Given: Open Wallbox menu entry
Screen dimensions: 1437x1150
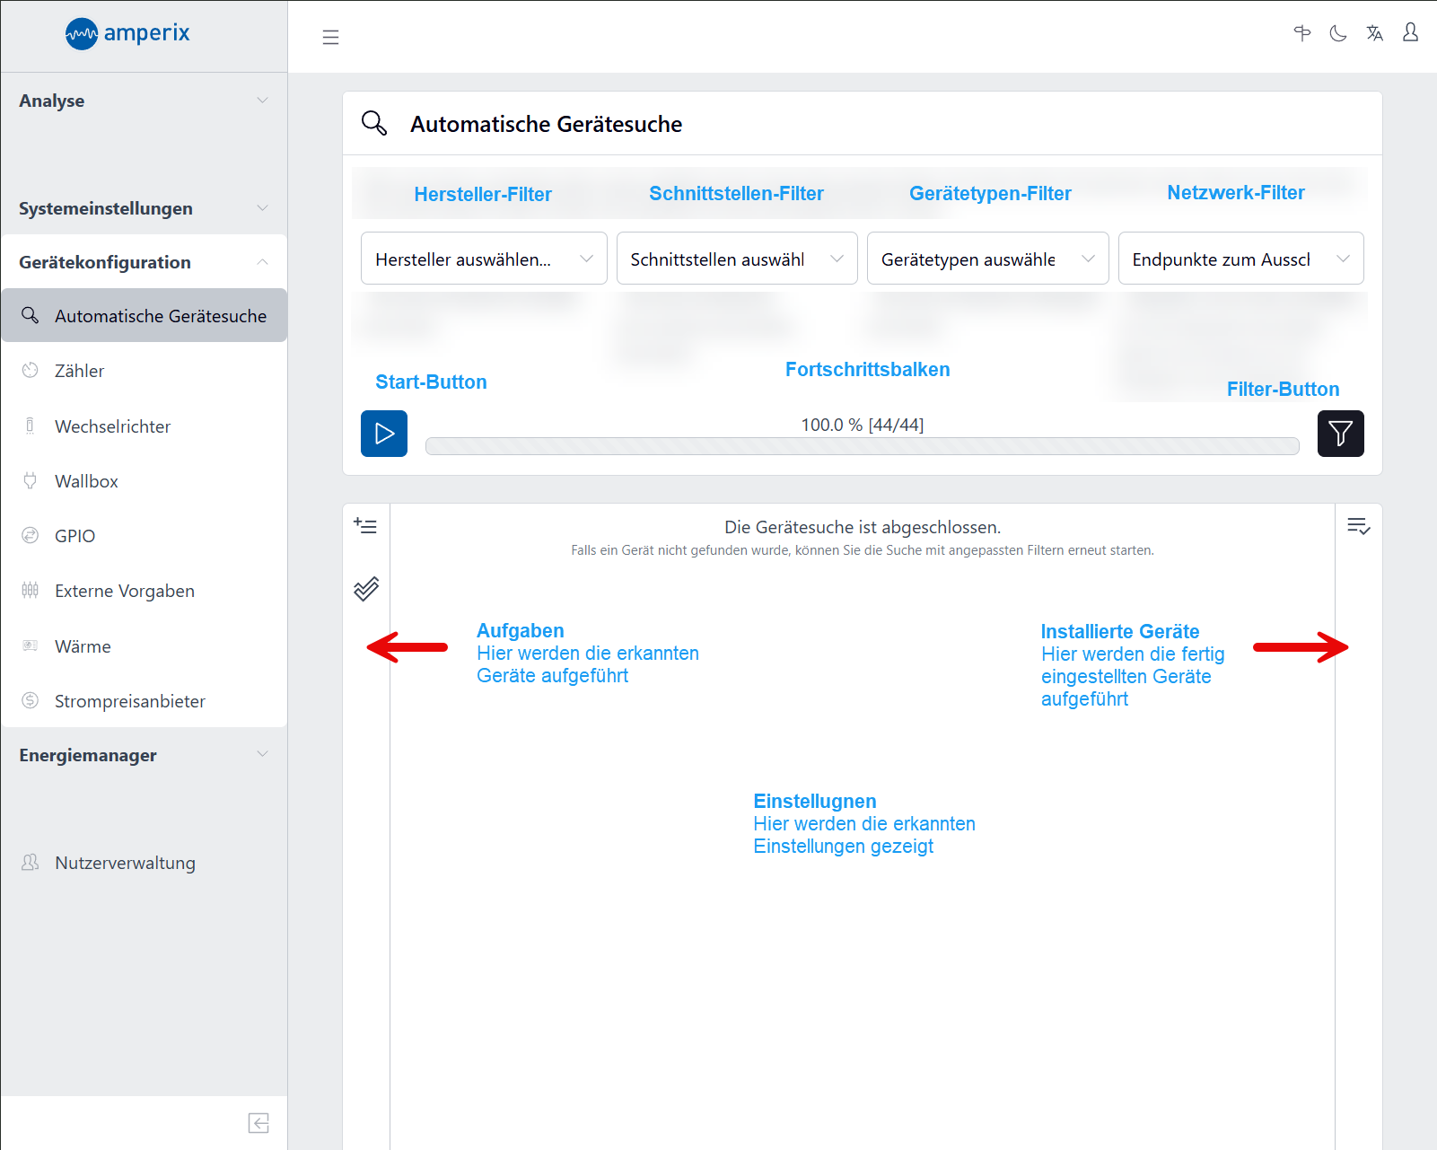Looking at the screenshot, I should click(86, 481).
